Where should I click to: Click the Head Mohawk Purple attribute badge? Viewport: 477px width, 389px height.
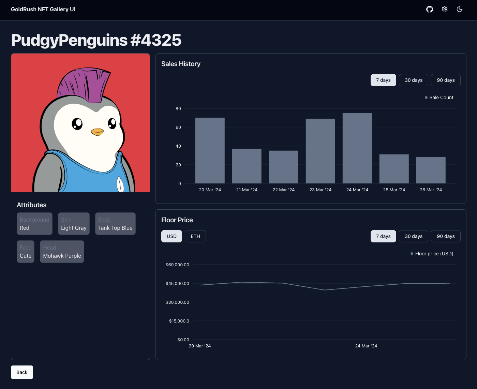click(62, 252)
